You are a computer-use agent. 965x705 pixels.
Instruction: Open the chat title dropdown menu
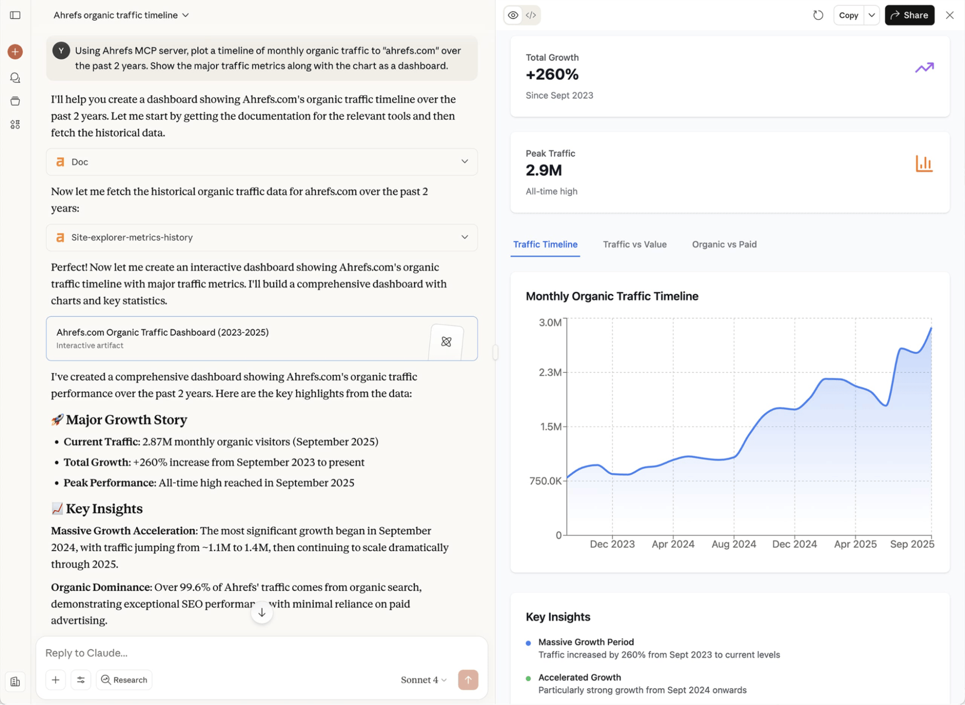(x=121, y=15)
